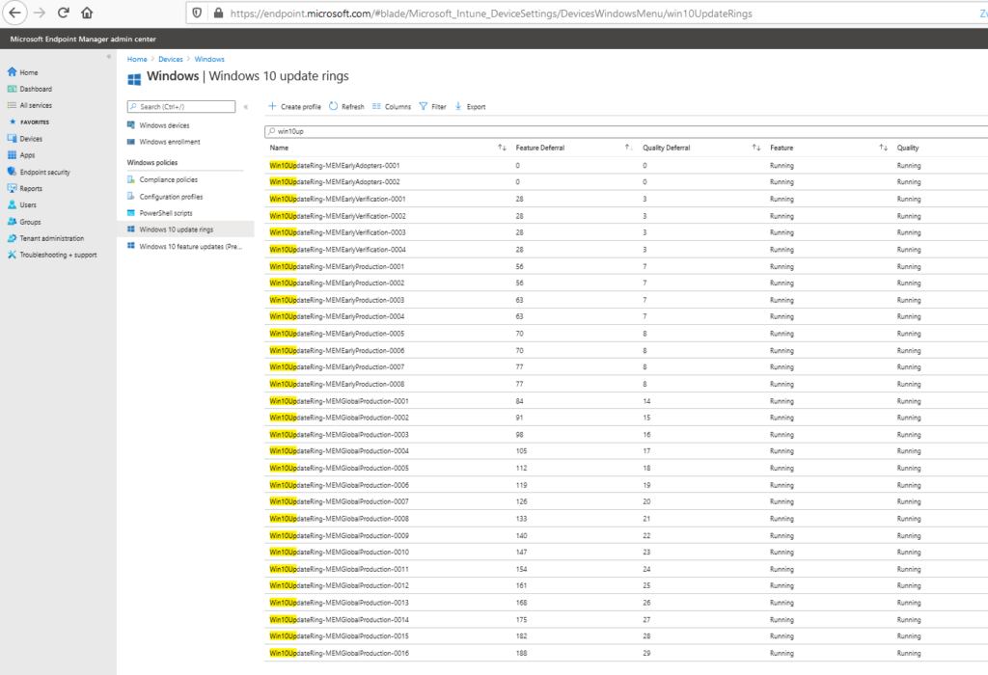Open Apps in sidebar
The width and height of the screenshot is (988, 675).
click(x=27, y=155)
